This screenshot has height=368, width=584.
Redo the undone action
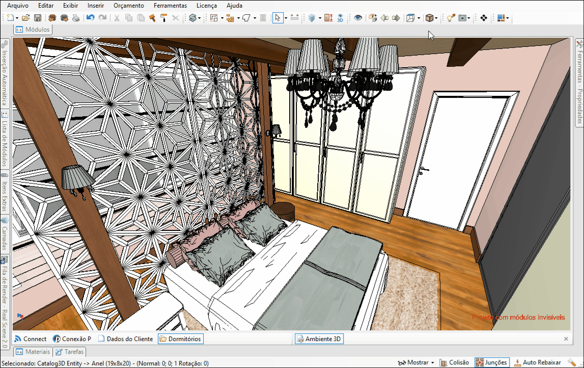coord(102,18)
